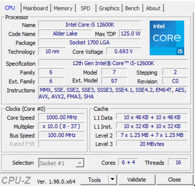Click the Tools button
This screenshot has width=195, height=186.
coord(94,180)
